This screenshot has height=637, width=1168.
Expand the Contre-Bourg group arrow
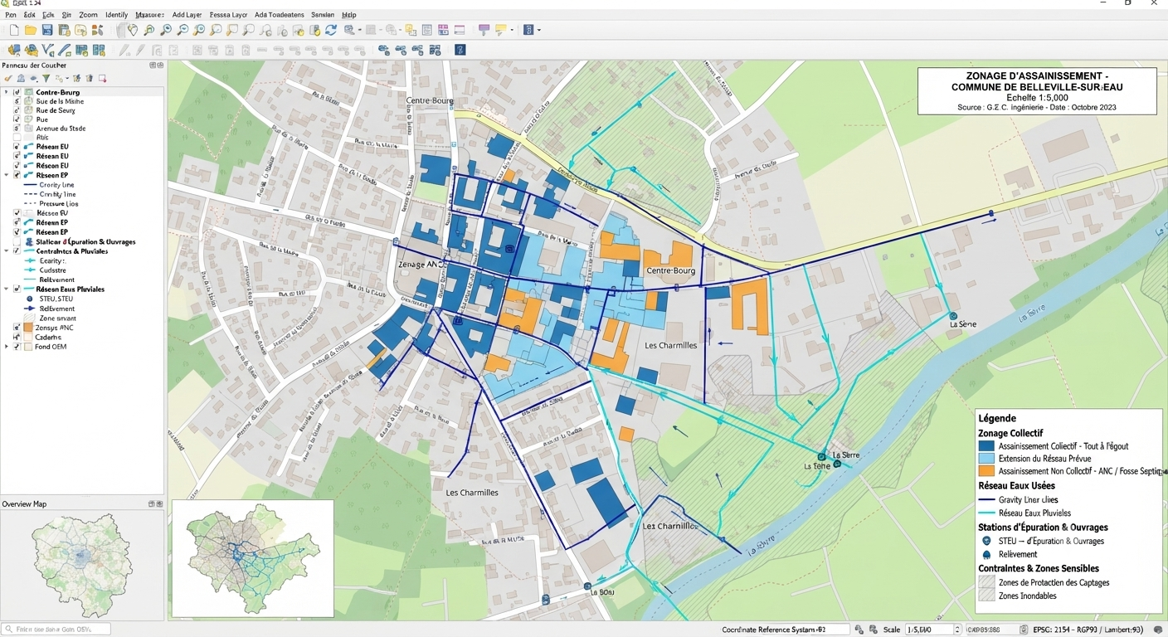[x=7, y=92]
